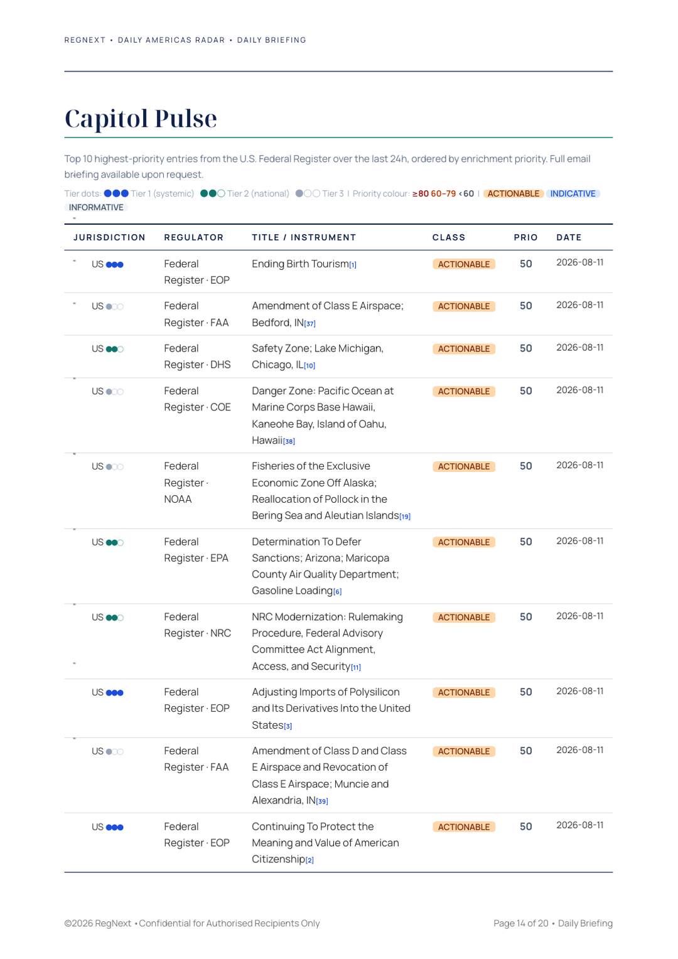Click ACTIONABLE badge on Muncie airspace row
Screen dimensions: 678x959
click(x=464, y=752)
